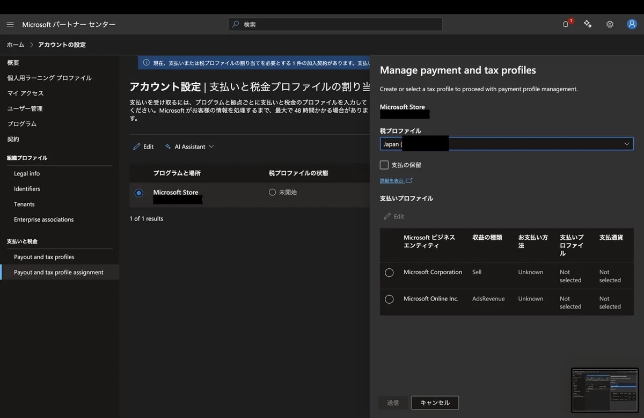644x418 pixels.
Task: Click the キャンセル button
Action: pos(435,402)
